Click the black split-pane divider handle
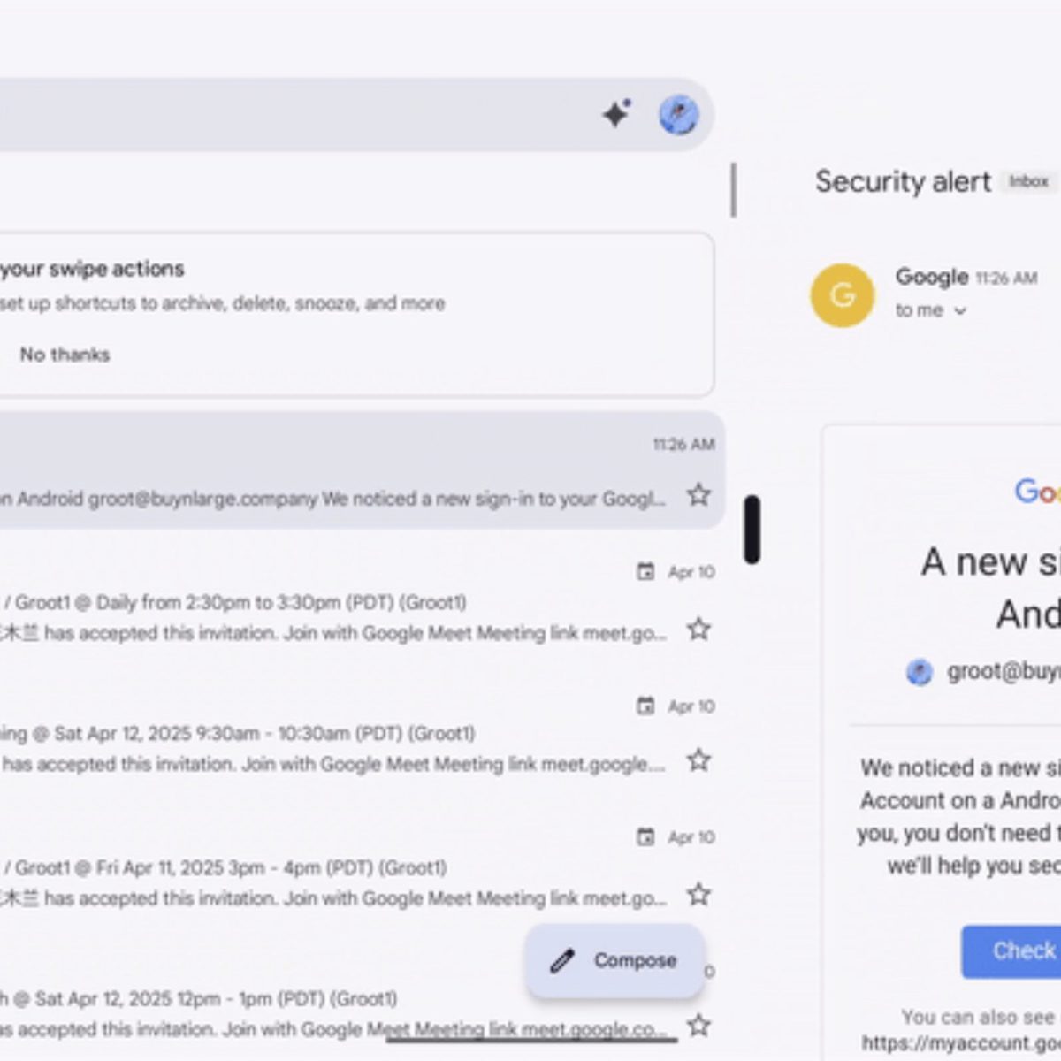 [x=752, y=529]
